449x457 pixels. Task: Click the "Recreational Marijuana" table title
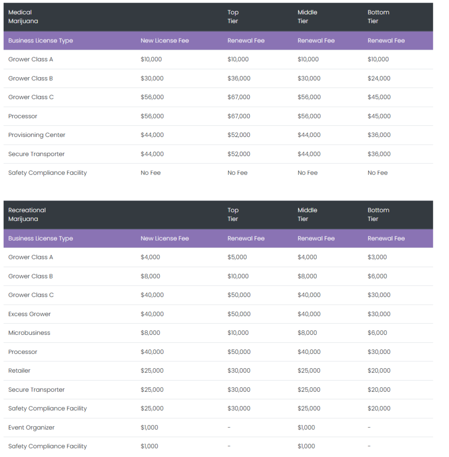(x=27, y=214)
